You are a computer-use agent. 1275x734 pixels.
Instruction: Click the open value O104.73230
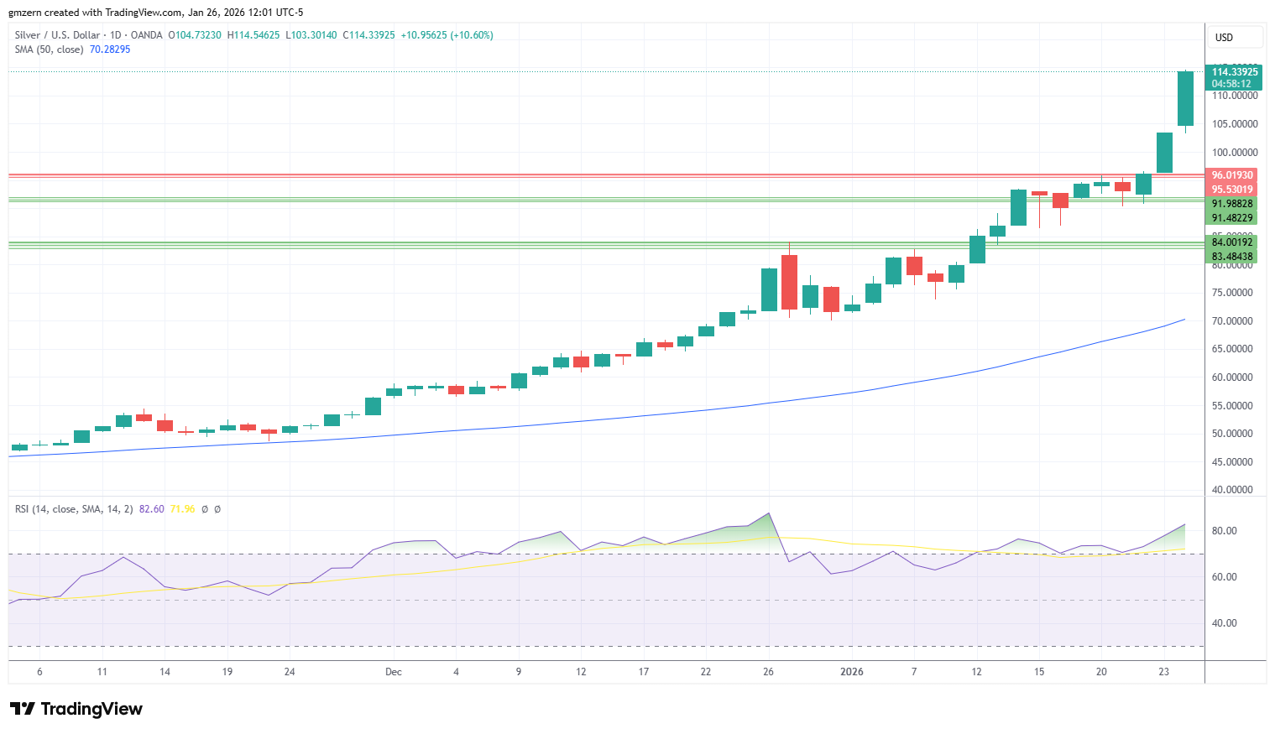tap(195, 35)
